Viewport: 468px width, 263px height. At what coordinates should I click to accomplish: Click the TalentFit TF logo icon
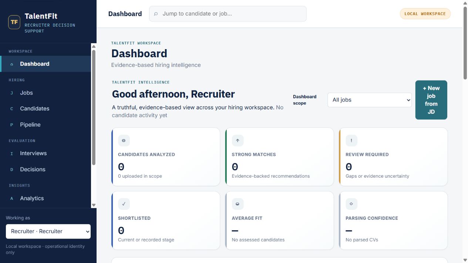tap(14, 22)
